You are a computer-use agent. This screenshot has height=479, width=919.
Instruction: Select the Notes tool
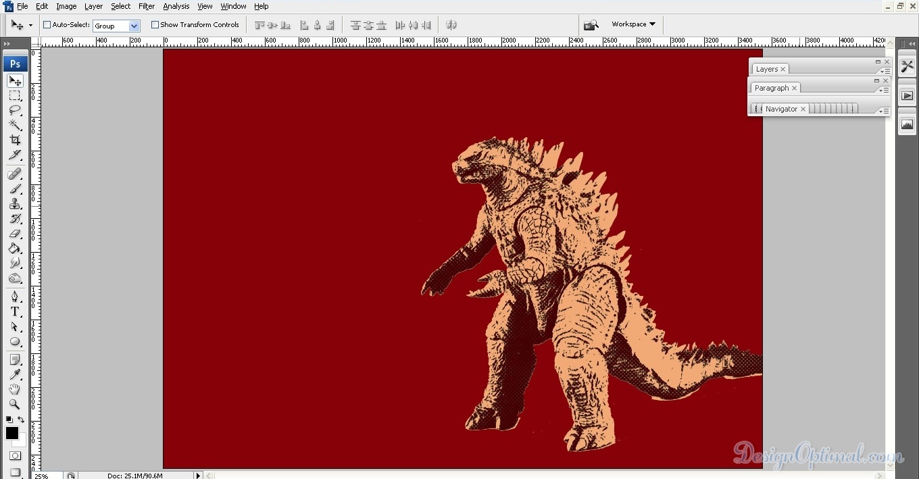(x=15, y=360)
